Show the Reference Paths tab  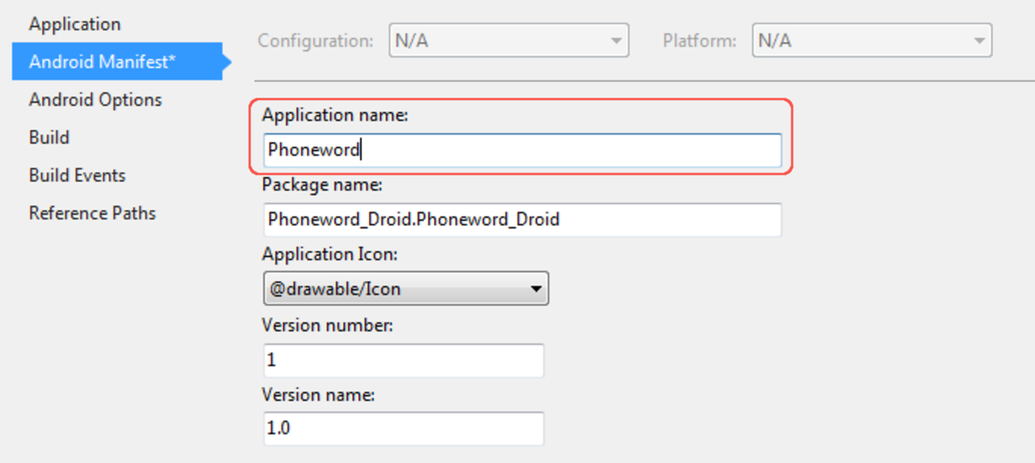point(92,213)
